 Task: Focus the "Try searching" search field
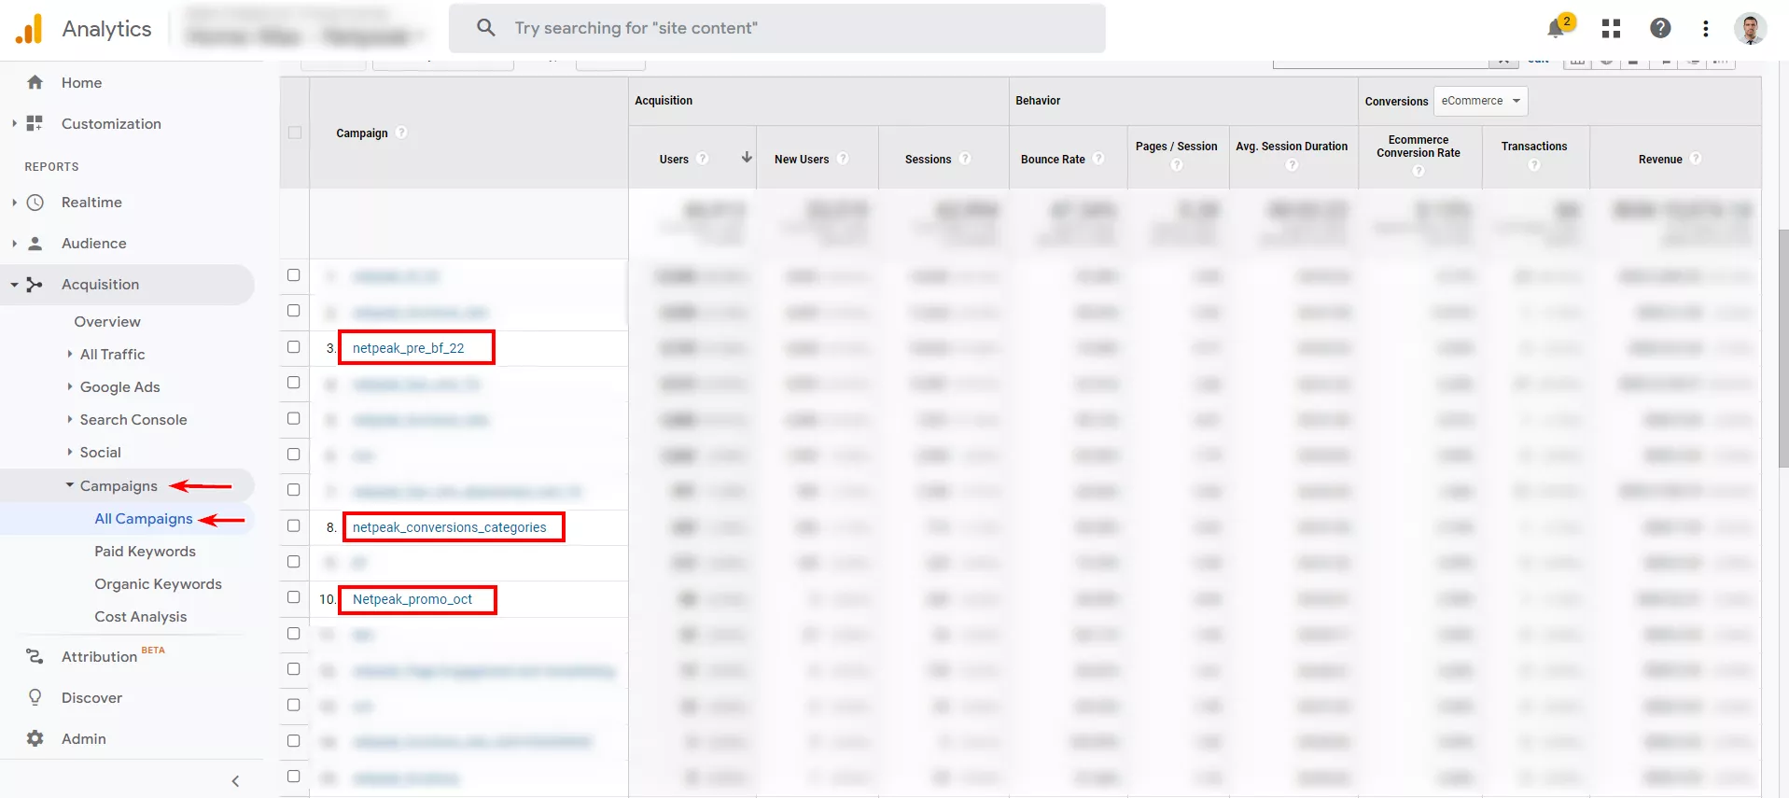coord(776,28)
